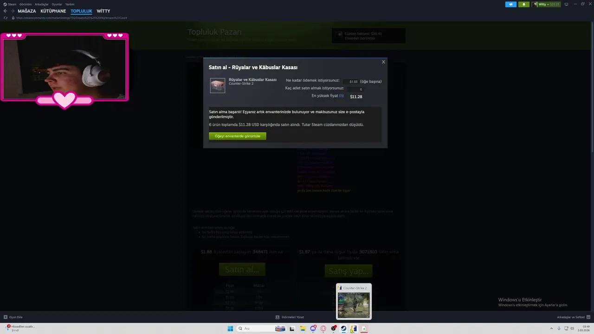Go to the KÜTÜPHANE tab

pyautogui.click(x=53, y=11)
